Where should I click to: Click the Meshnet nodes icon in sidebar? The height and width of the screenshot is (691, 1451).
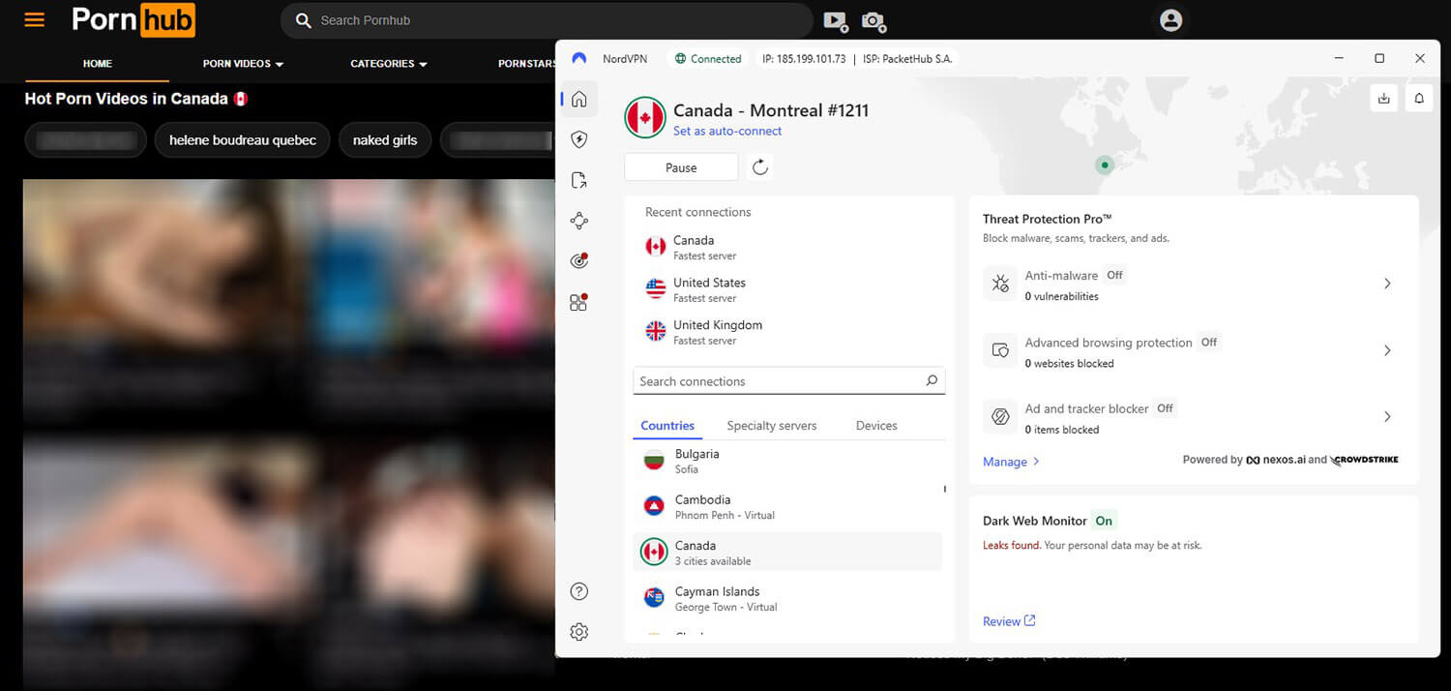(x=578, y=221)
